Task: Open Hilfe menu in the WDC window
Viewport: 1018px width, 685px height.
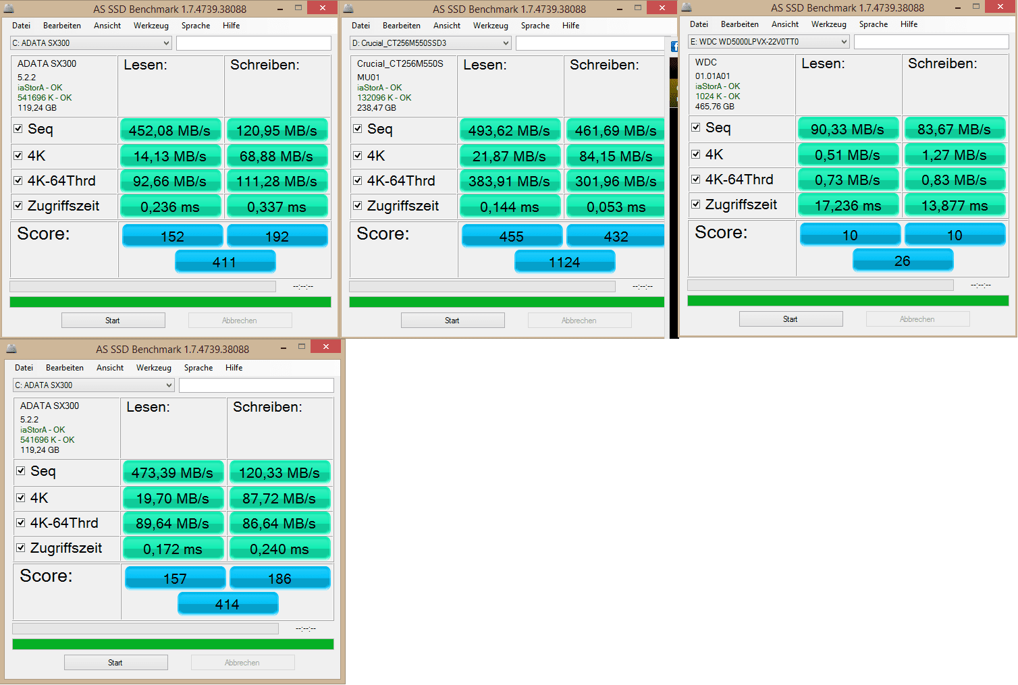Action: tap(909, 24)
